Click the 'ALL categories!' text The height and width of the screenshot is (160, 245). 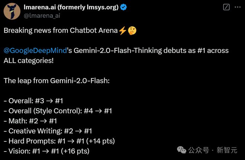[x=29, y=60]
